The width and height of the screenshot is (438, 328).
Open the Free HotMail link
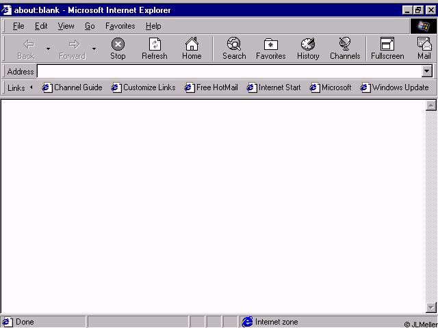211,87
